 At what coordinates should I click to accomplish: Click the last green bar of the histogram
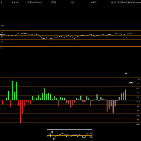pyautogui.click(x=125, y=95)
